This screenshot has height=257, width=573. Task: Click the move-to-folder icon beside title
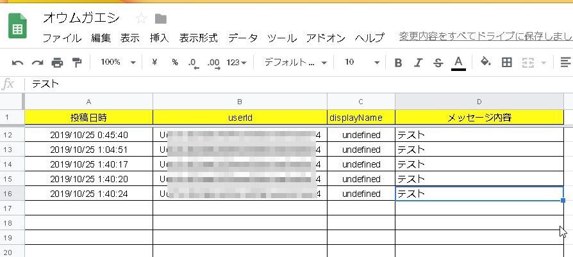[160, 18]
